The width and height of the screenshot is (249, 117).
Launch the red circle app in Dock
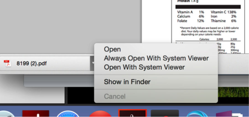click(x=100, y=114)
